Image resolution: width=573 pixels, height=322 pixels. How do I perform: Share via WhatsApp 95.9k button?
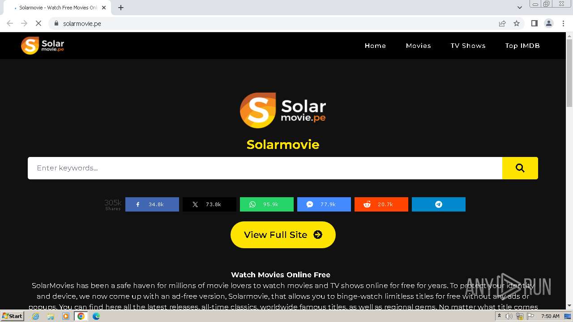click(267, 204)
